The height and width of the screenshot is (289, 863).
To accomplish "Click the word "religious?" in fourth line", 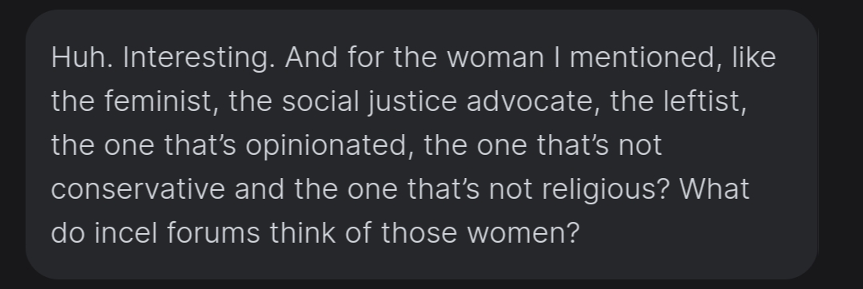I will 606,190.
